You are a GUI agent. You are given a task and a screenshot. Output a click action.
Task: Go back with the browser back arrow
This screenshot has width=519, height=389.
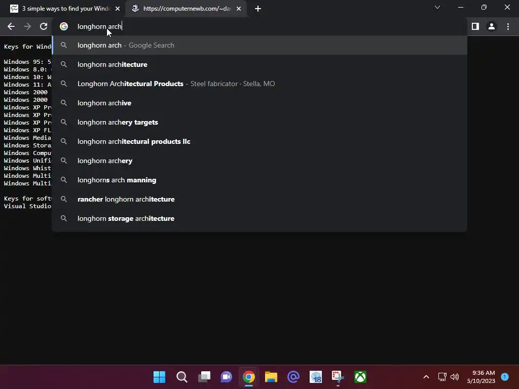11,26
